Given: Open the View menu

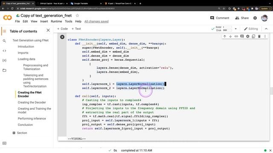Looking at the screenshot, I should pyautogui.click(x=34, y=21).
